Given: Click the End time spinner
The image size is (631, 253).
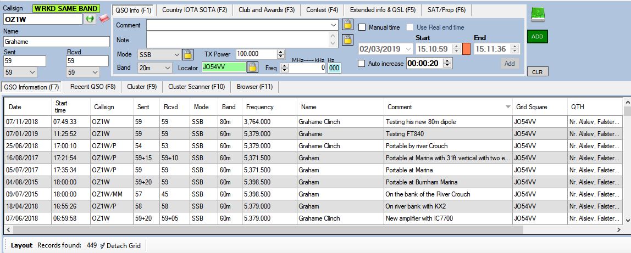Looking at the screenshot, I should (516, 49).
